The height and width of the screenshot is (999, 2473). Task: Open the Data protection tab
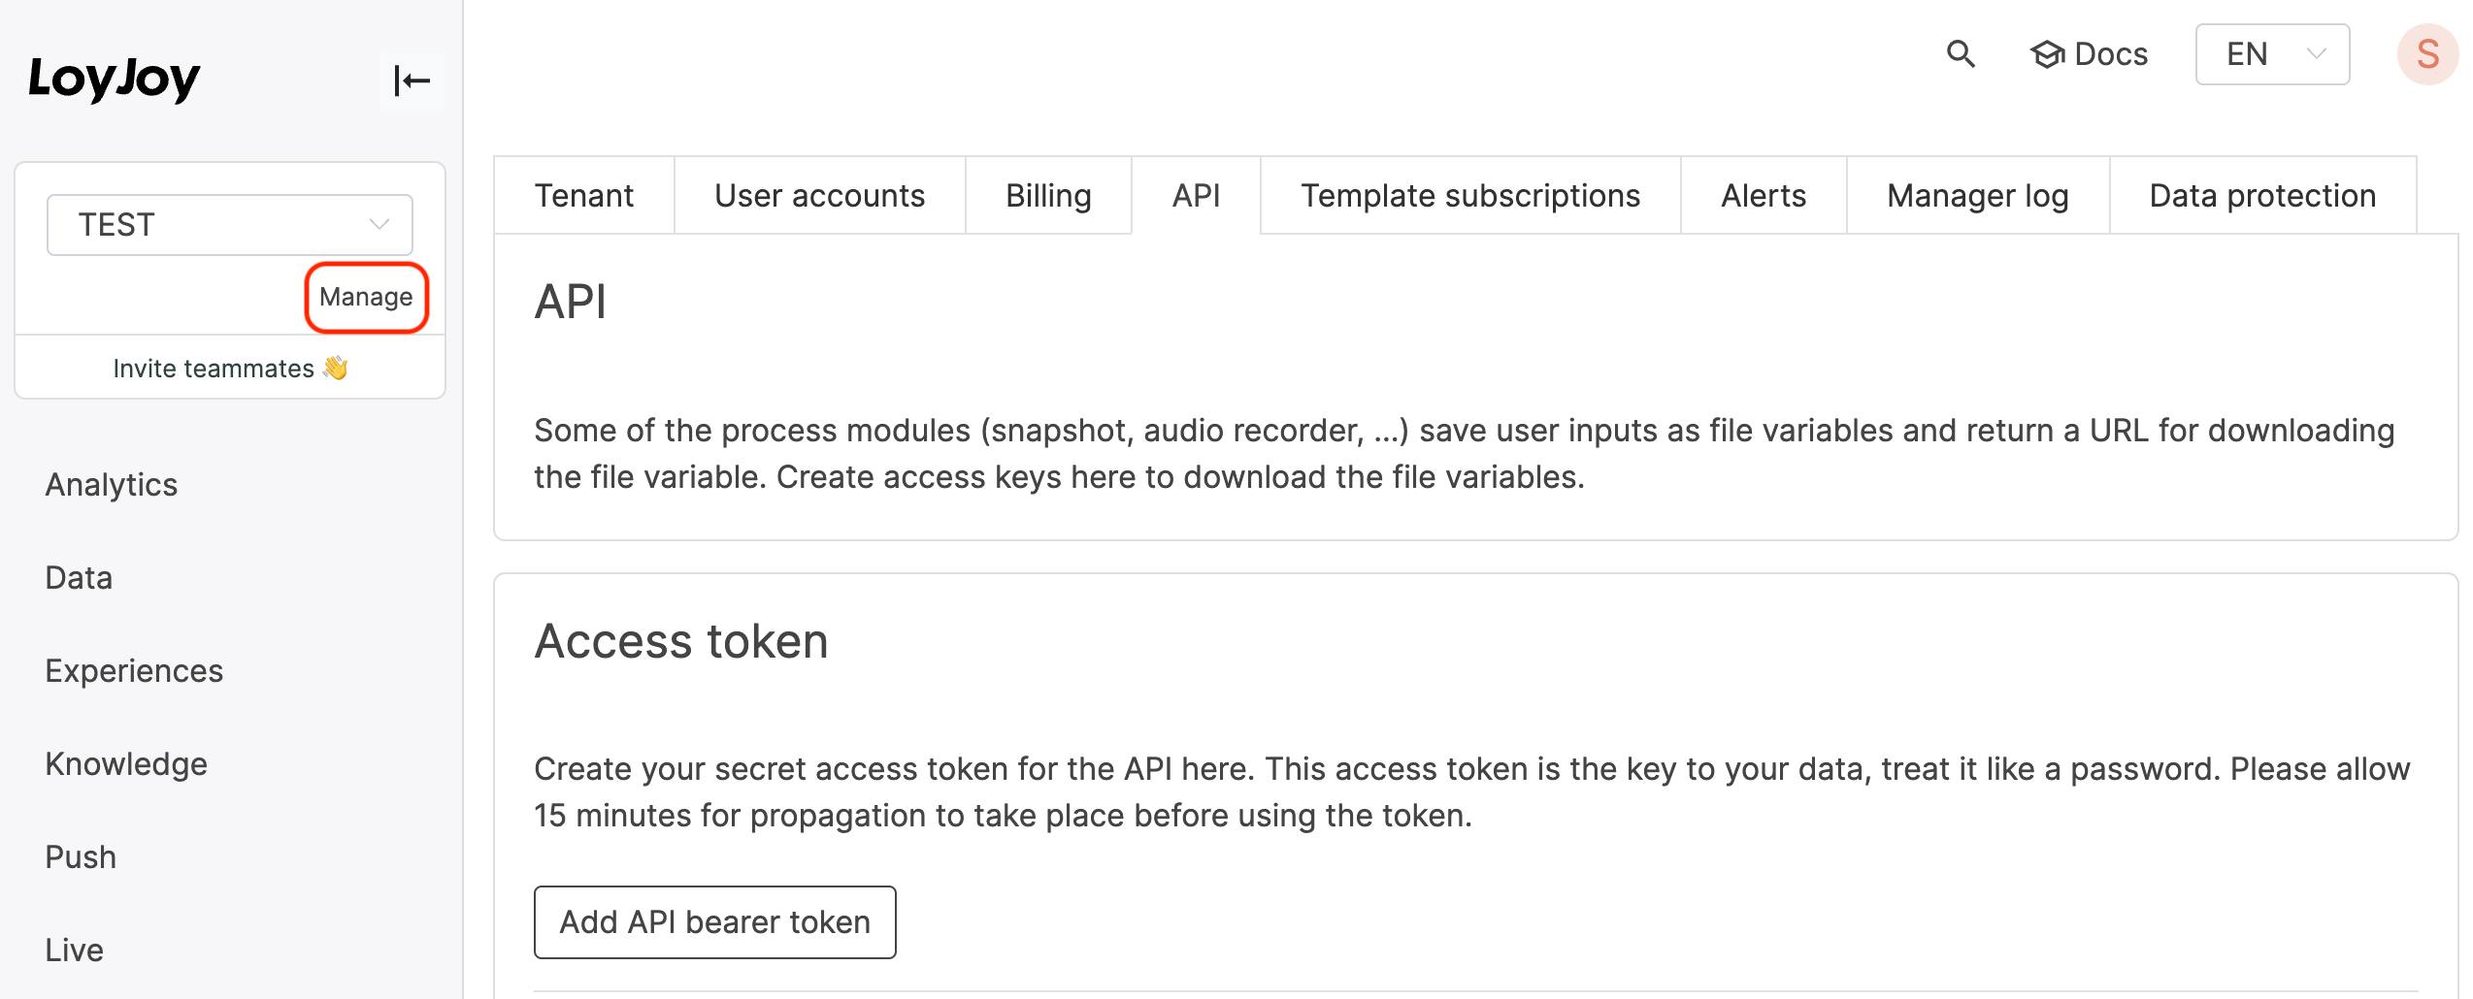(2262, 195)
